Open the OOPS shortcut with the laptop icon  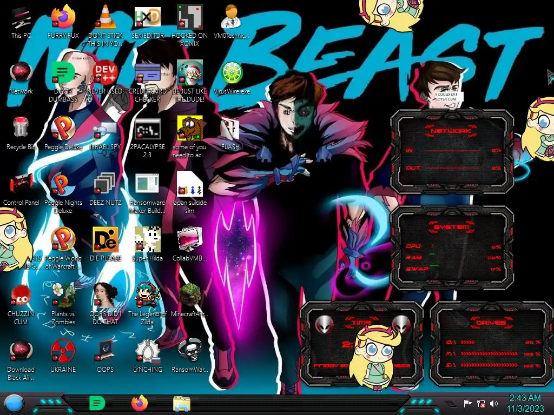tap(105, 357)
